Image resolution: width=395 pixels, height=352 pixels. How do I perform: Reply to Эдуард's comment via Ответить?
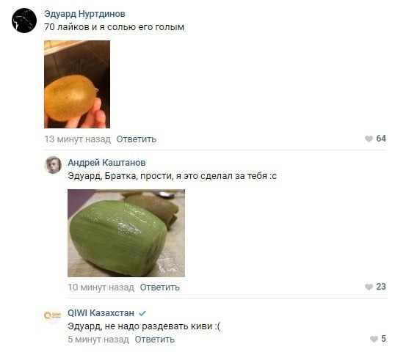(x=137, y=139)
